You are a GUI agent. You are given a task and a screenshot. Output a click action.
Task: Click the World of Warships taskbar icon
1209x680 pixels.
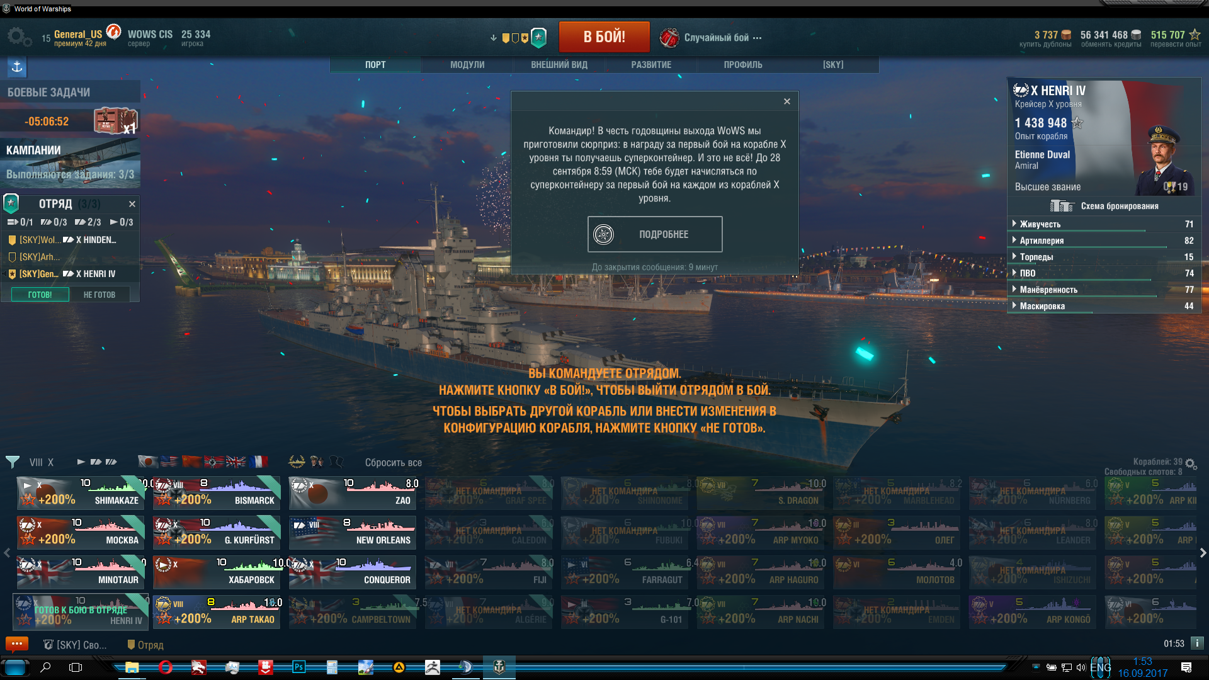[499, 667]
